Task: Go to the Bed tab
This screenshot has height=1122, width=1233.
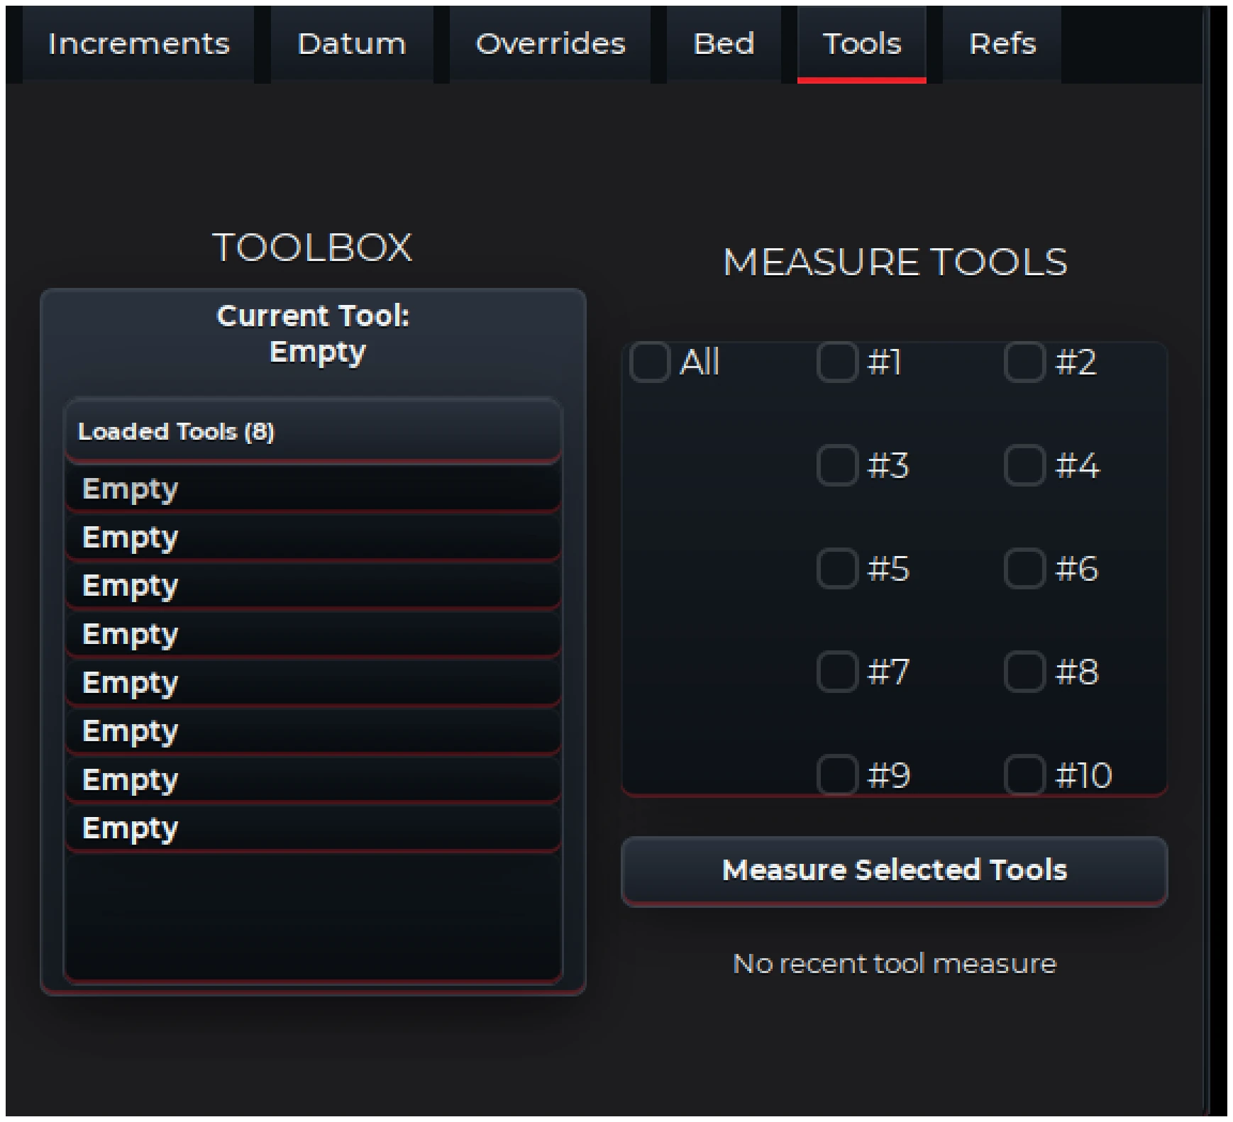Action: point(724,44)
